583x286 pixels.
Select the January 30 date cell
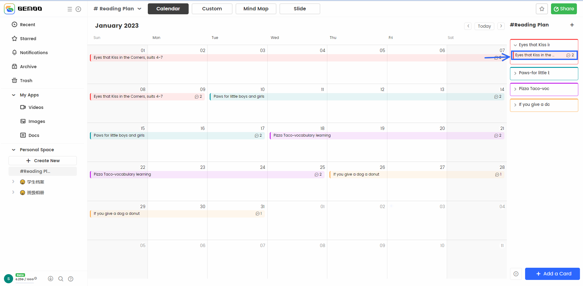click(x=177, y=220)
